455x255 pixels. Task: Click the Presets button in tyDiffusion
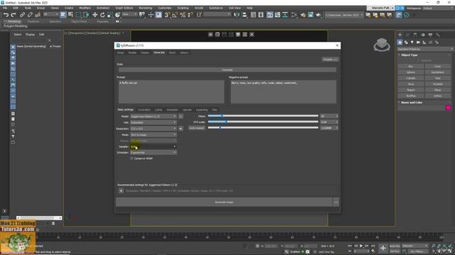coord(330,59)
